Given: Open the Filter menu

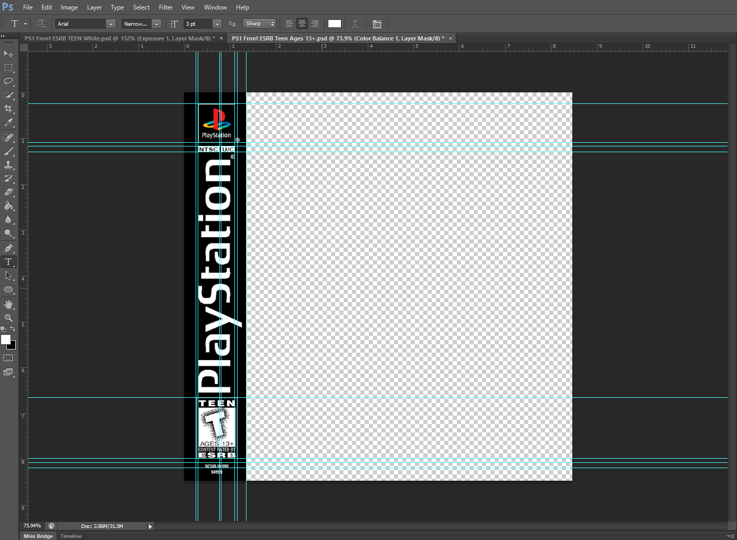Looking at the screenshot, I should (x=166, y=7).
